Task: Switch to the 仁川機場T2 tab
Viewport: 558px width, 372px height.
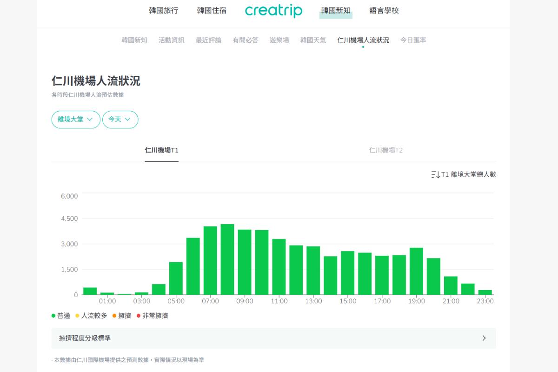Action: tap(385, 150)
